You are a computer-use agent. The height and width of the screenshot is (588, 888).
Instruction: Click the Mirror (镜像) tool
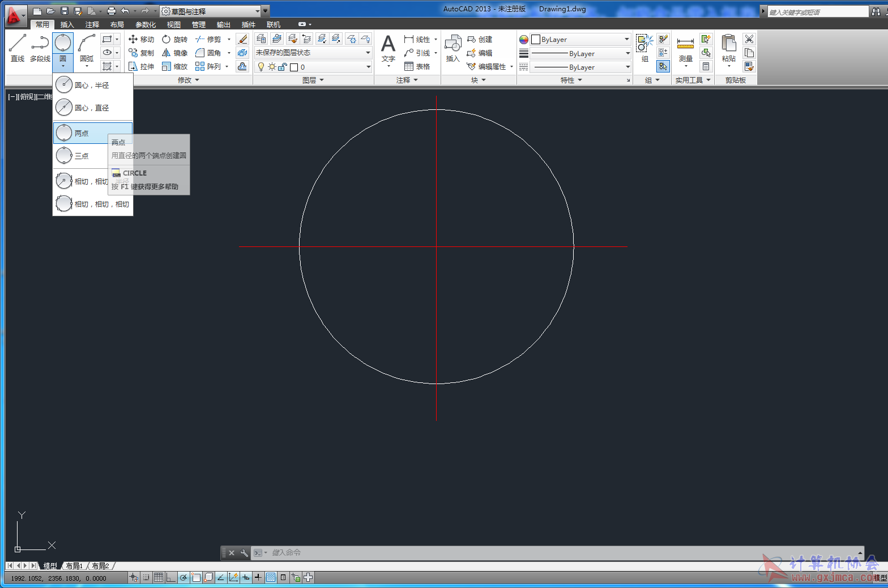(174, 53)
